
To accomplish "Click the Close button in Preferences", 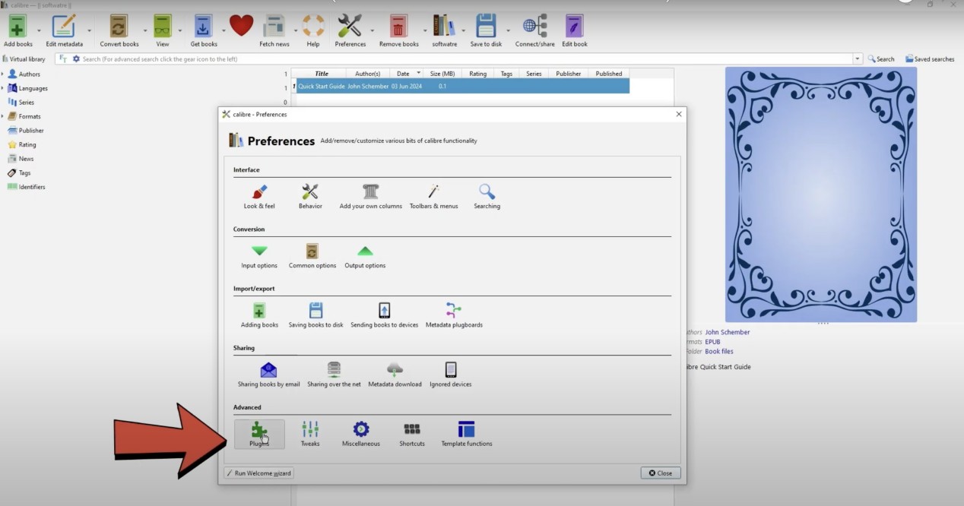I will [x=661, y=473].
